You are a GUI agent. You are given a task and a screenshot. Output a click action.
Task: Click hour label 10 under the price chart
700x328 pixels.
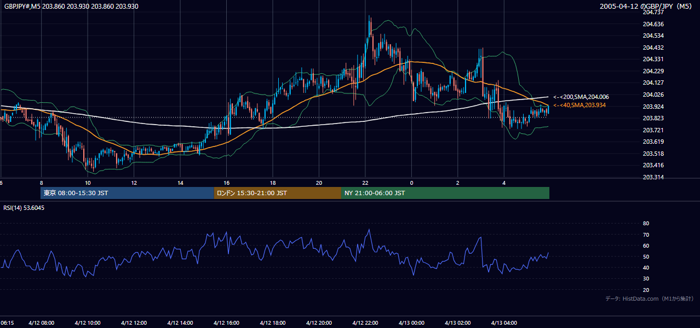click(x=88, y=183)
